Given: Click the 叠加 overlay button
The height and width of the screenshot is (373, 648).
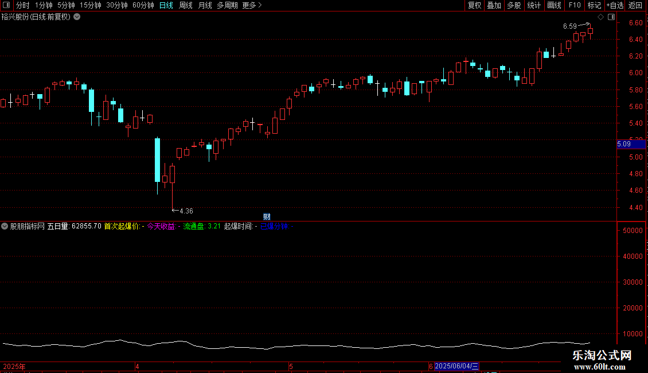Looking at the screenshot, I should (x=494, y=5).
